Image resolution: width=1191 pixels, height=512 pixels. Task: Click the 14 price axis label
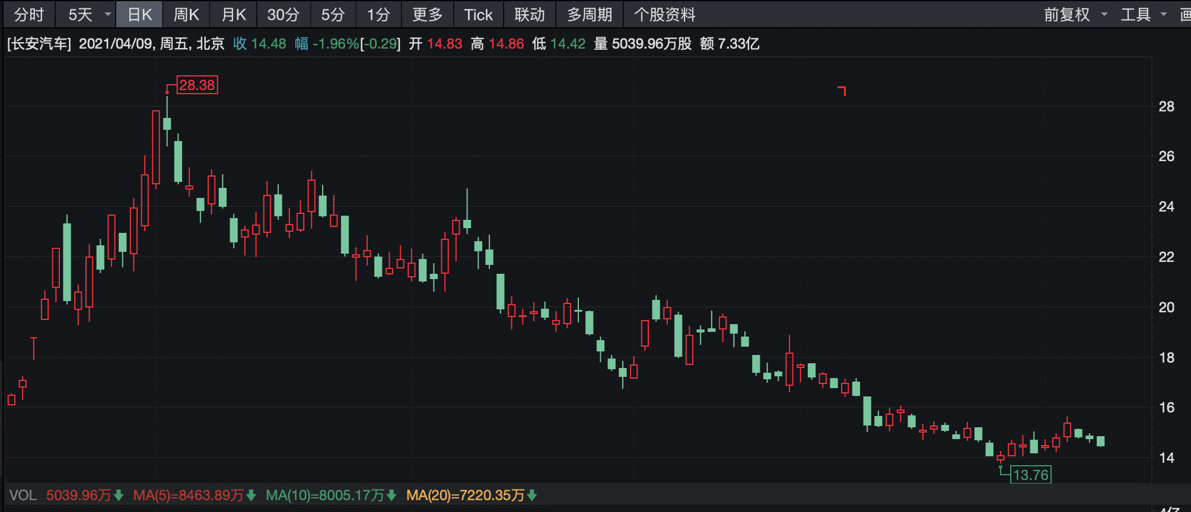click(1166, 458)
